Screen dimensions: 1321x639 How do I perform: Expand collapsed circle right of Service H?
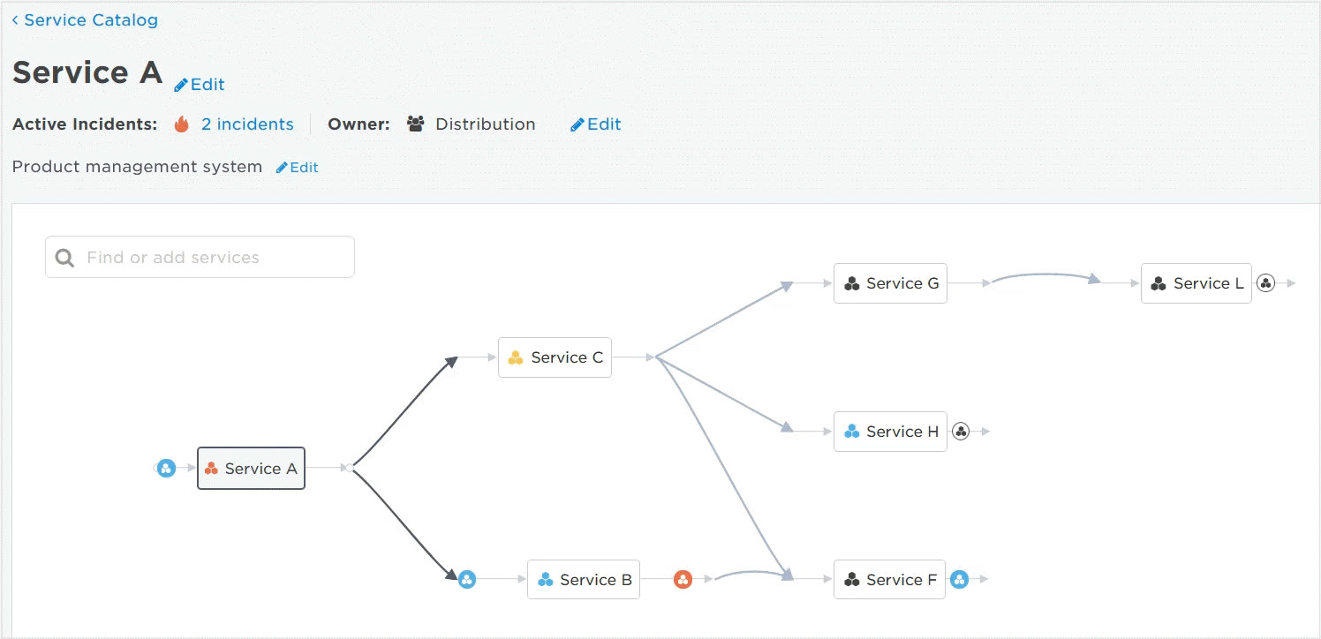pyautogui.click(x=961, y=432)
